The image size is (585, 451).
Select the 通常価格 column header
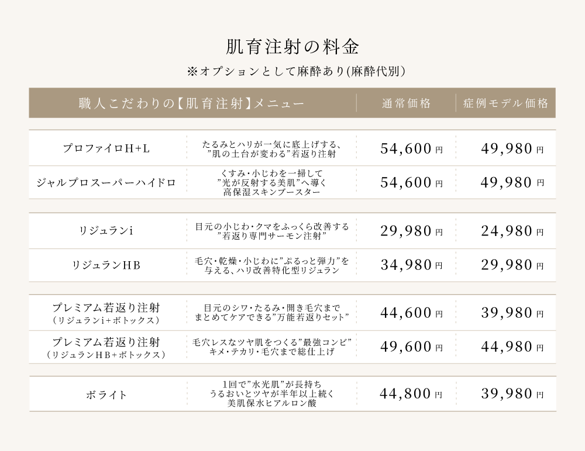click(x=407, y=103)
